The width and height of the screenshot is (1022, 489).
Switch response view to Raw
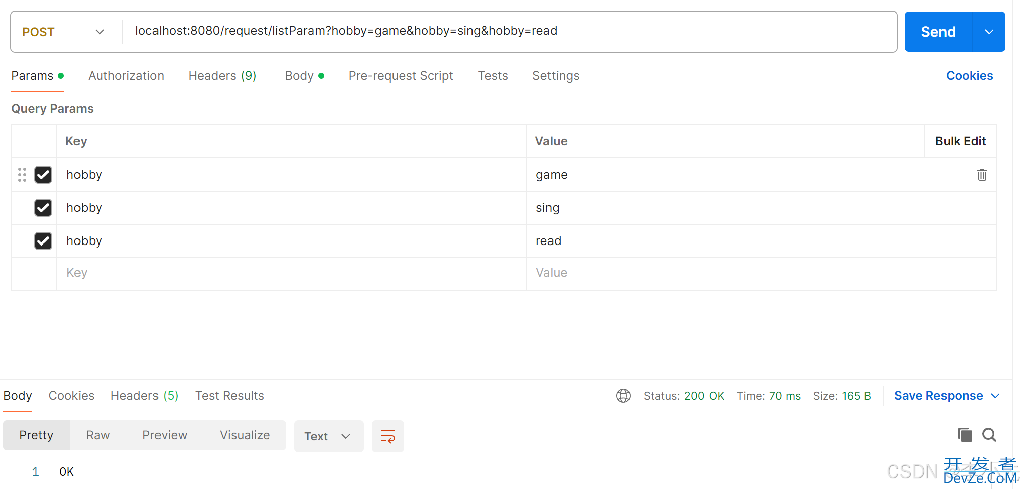point(98,435)
